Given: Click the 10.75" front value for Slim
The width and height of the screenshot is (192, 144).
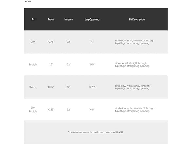Looking at the screenshot, I should (51, 42).
